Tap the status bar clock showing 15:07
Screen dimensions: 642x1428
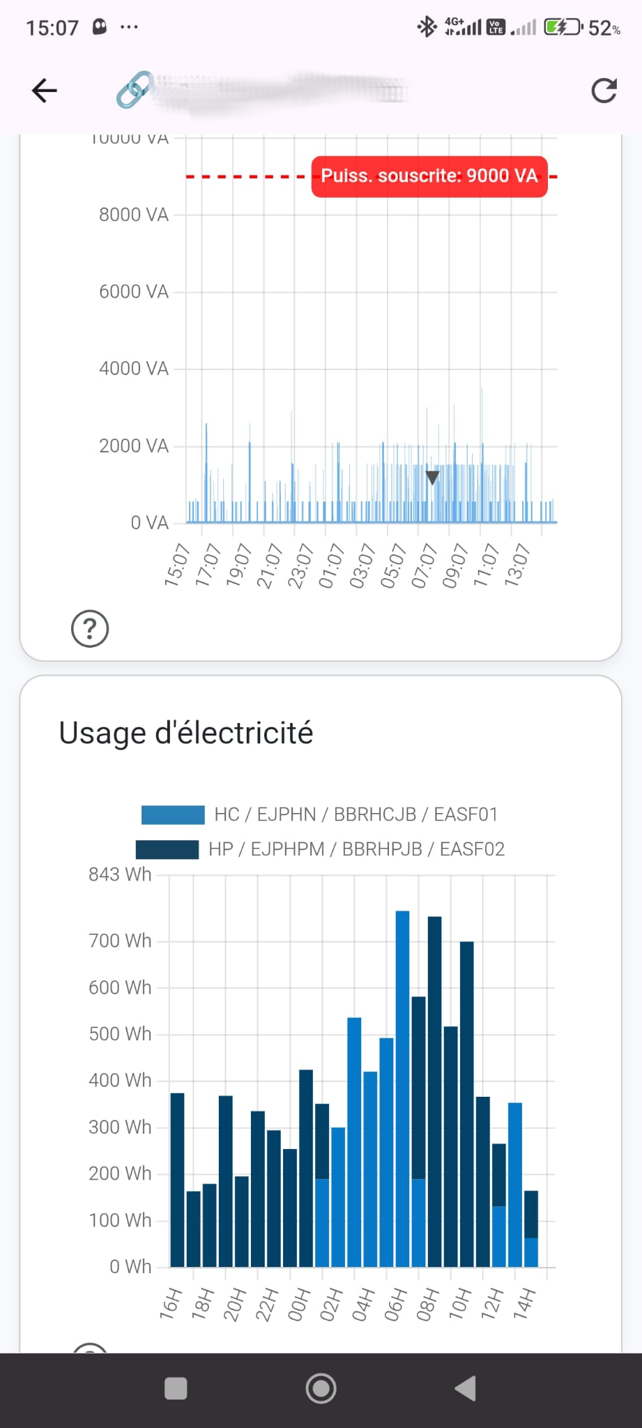coord(52,28)
